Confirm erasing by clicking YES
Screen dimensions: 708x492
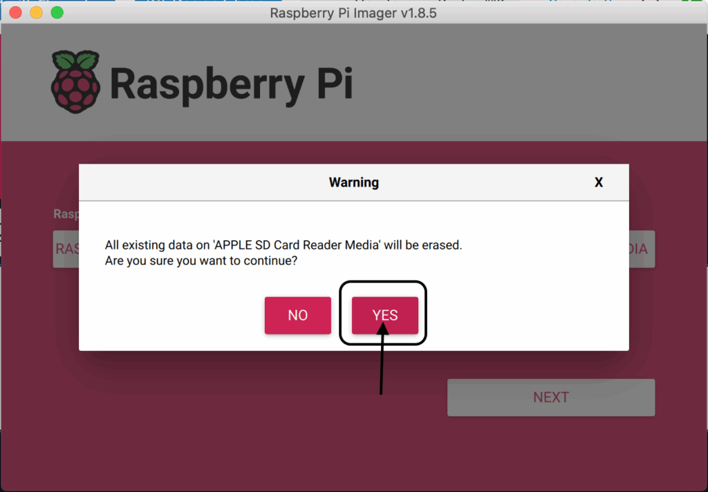pyautogui.click(x=384, y=315)
